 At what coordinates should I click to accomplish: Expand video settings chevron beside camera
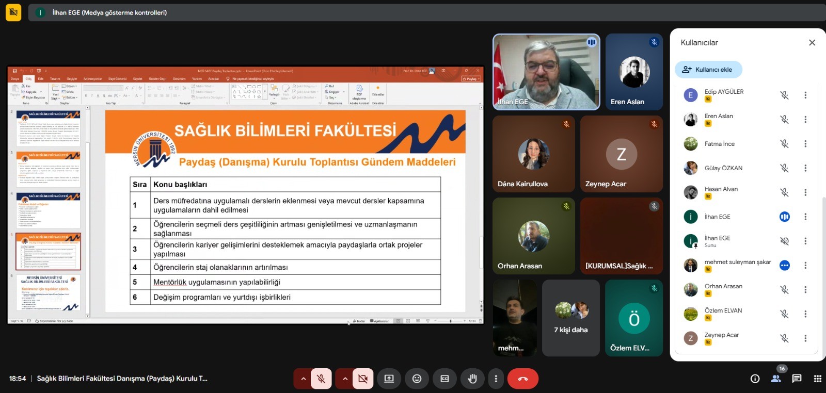(x=344, y=379)
